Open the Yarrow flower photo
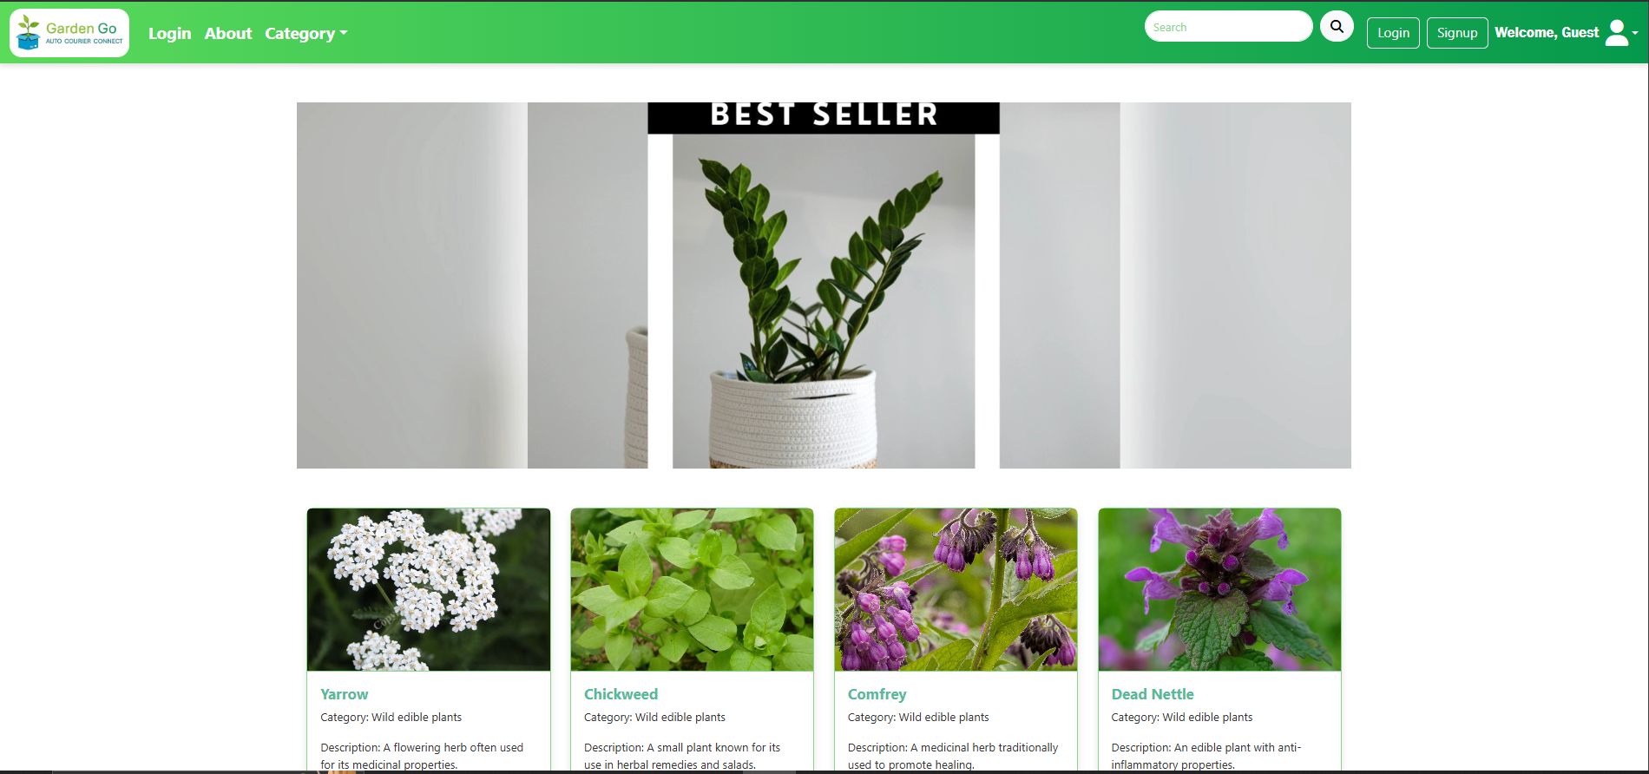1649x774 pixels. click(429, 589)
